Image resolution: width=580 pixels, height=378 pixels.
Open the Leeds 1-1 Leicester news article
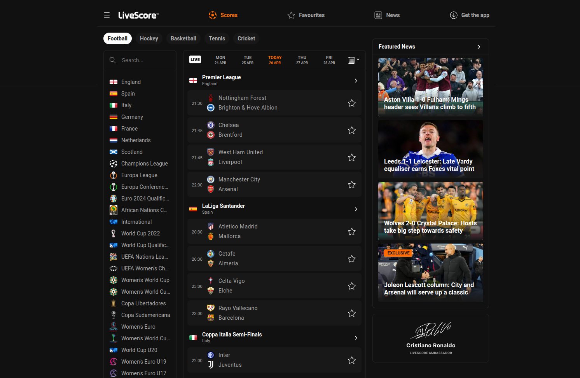[430, 149]
